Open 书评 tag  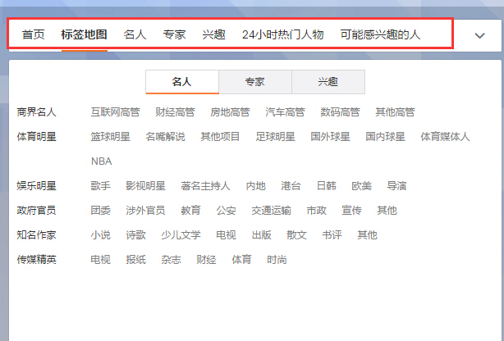[332, 235]
